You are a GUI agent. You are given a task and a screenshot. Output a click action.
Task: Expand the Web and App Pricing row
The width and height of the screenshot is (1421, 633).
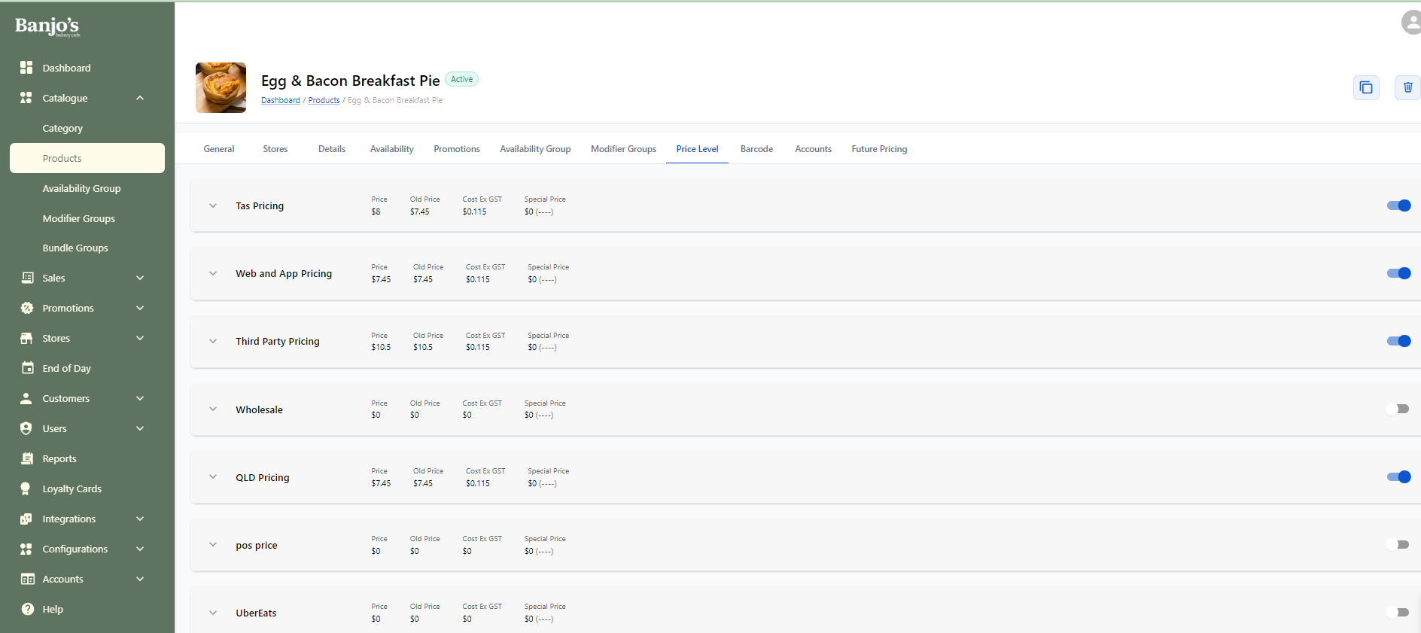(213, 274)
